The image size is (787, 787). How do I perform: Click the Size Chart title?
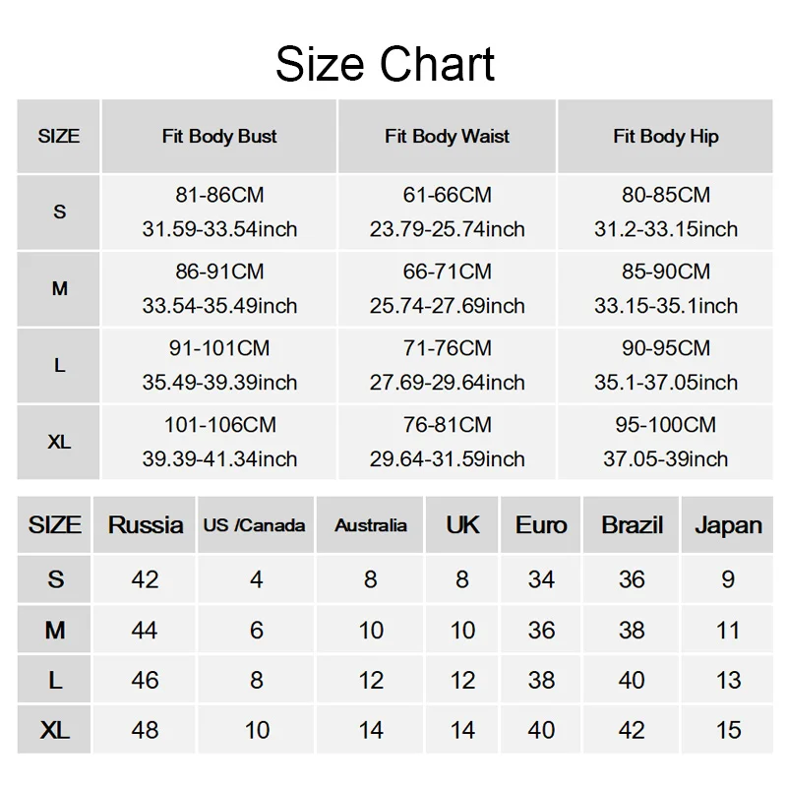[385, 64]
